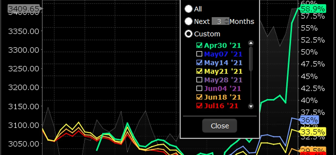Click the 55% volatility axis label
The image size is (336, 155).
309,28
